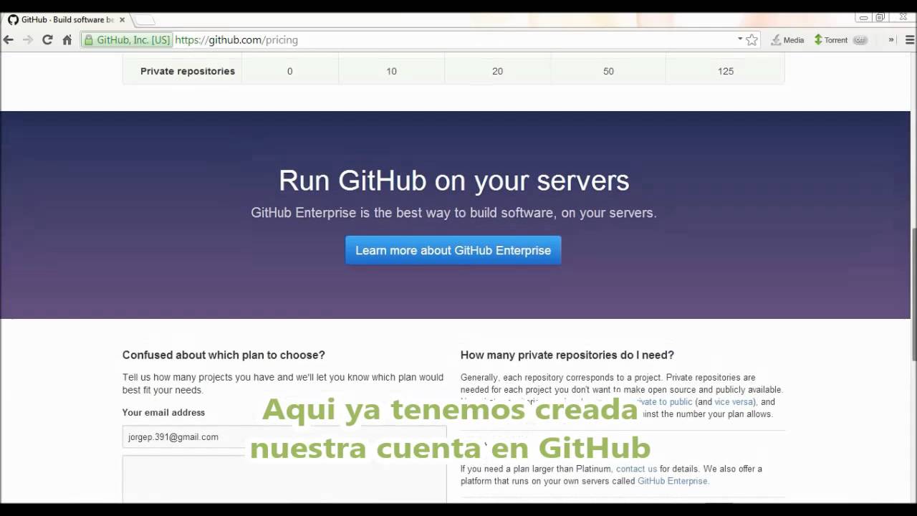Open the address bar dropdown arrow

pyautogui.click(x=740, y=39)
